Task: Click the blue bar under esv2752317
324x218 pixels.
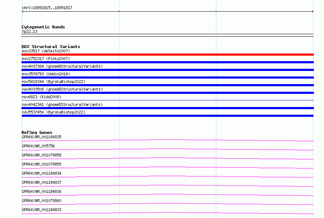Action: click(167, 62)
